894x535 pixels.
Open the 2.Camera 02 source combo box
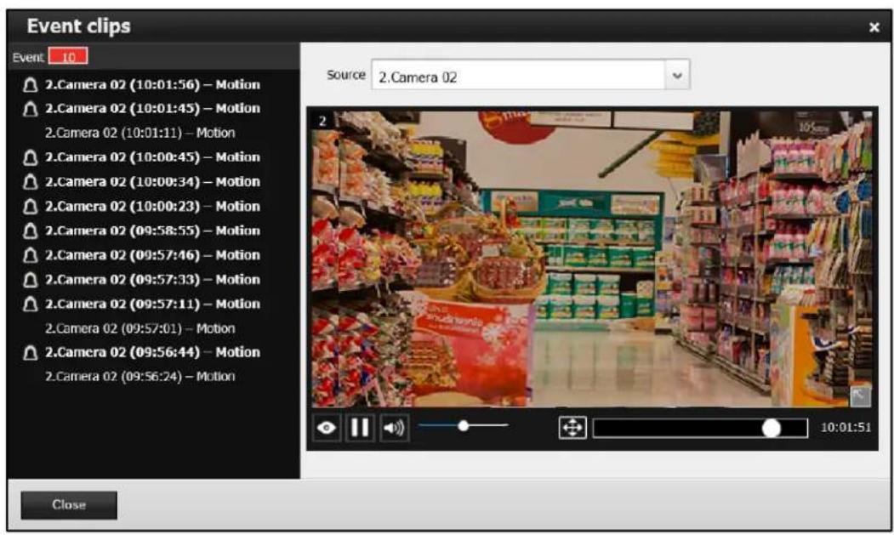(530, 75)
